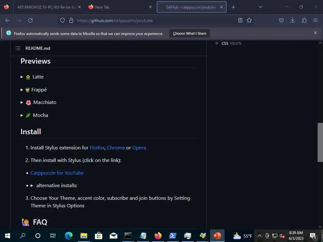Open the Windows Start menu
This screenshot has width=323, height=242.
[8, 236]
